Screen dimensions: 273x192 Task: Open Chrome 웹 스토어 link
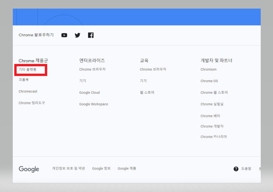click(x=214, y=92)
